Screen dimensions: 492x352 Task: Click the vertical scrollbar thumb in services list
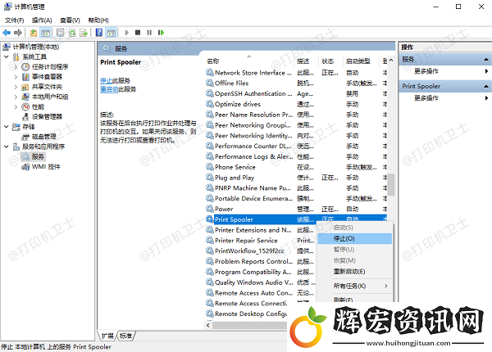click(390, 185)
